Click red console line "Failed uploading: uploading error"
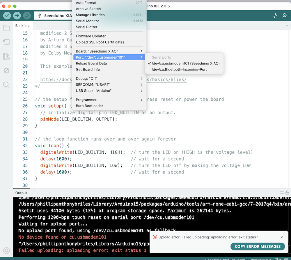The height and width of the screenshot is (260, 291). point(83,250)
